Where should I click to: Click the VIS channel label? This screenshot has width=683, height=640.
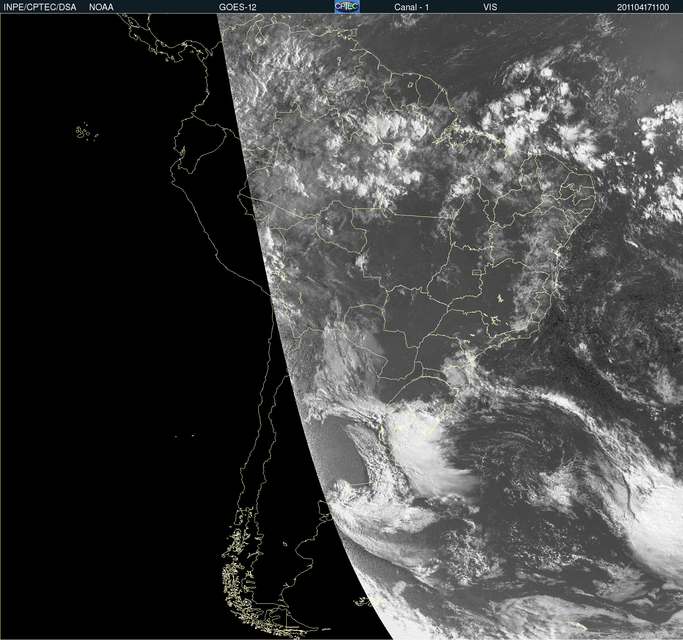(490, 7)
